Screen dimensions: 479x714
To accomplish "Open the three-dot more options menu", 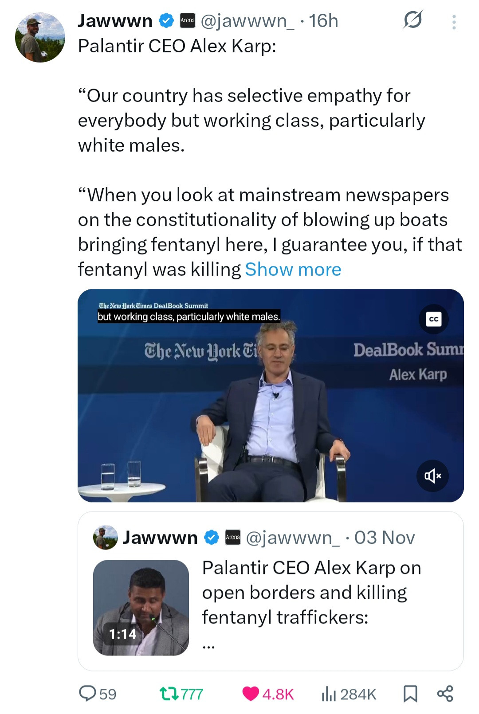I will pos(454,22).
